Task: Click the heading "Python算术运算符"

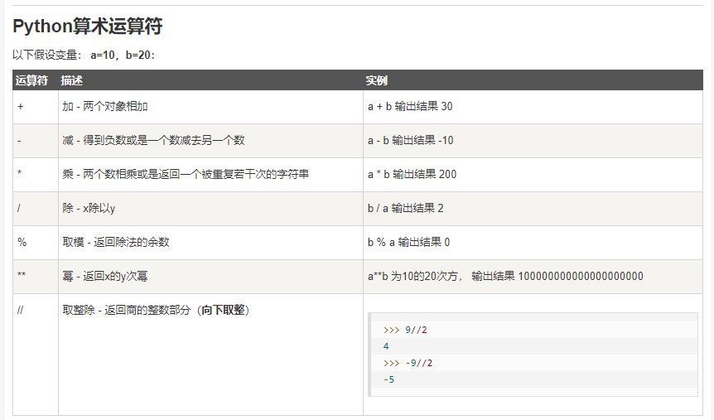Action: coord(88,26)
